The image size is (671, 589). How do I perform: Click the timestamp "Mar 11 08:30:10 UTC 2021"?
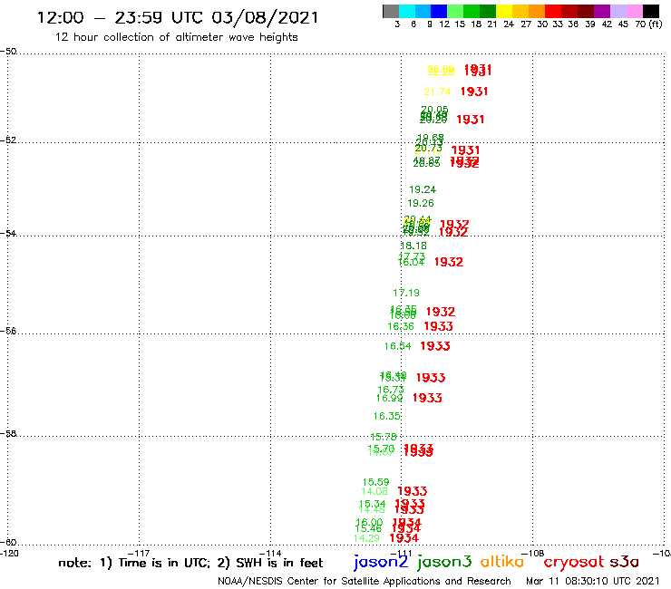[593, 582]
